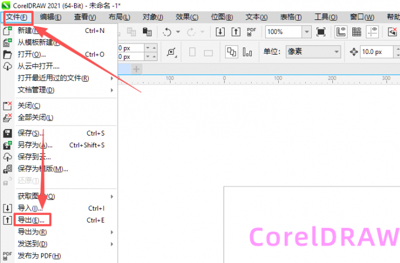Viewport: 400px width, 263px height.
Task: Click the save floppy icon in menu
Action: (8, 133)
